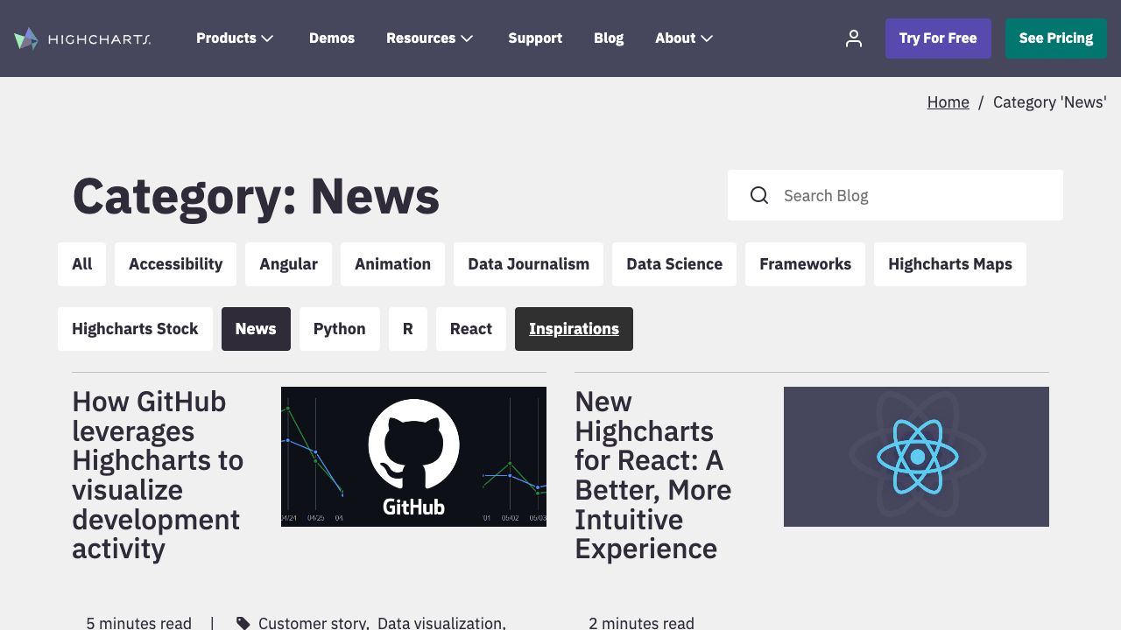Click the tag icon under GitHub article
The width and height of the screenshot is (1121, 630).
[243, 623]
